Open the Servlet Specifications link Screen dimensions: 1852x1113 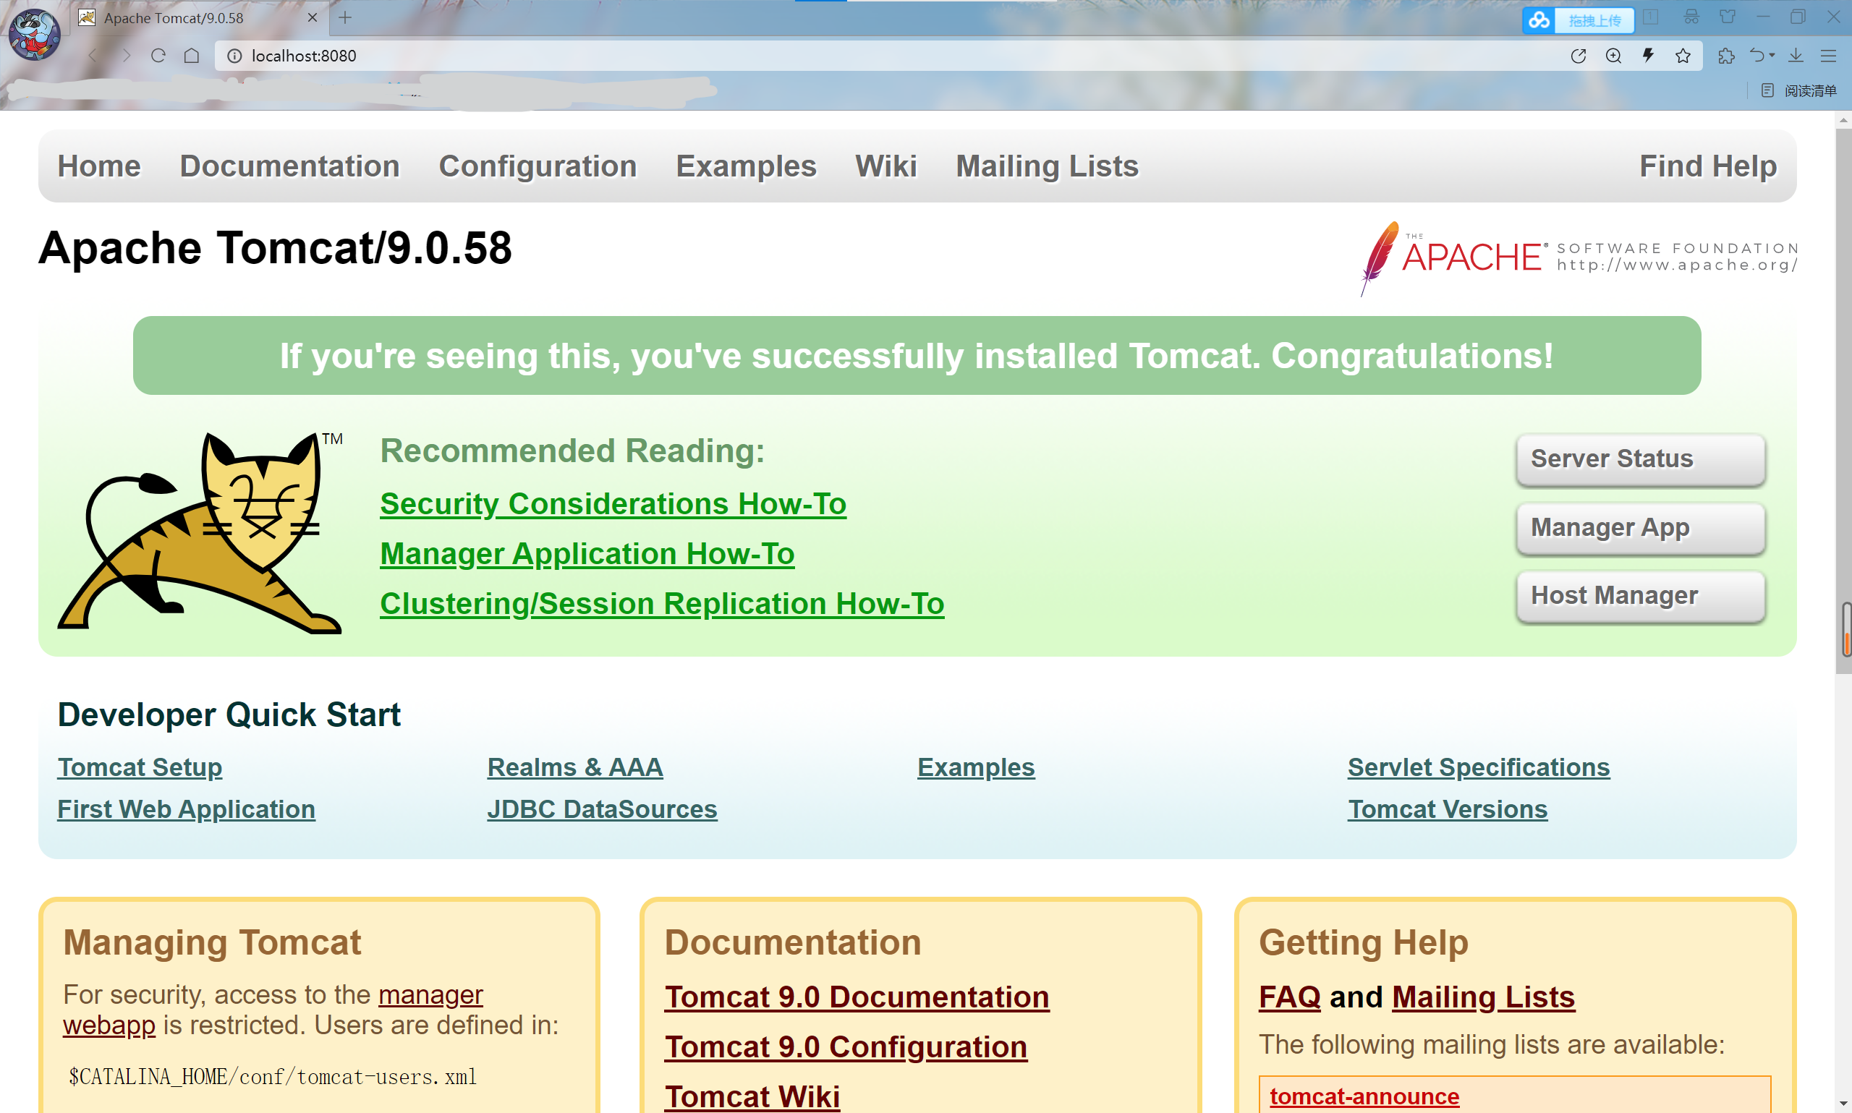tap(1479, 767)
